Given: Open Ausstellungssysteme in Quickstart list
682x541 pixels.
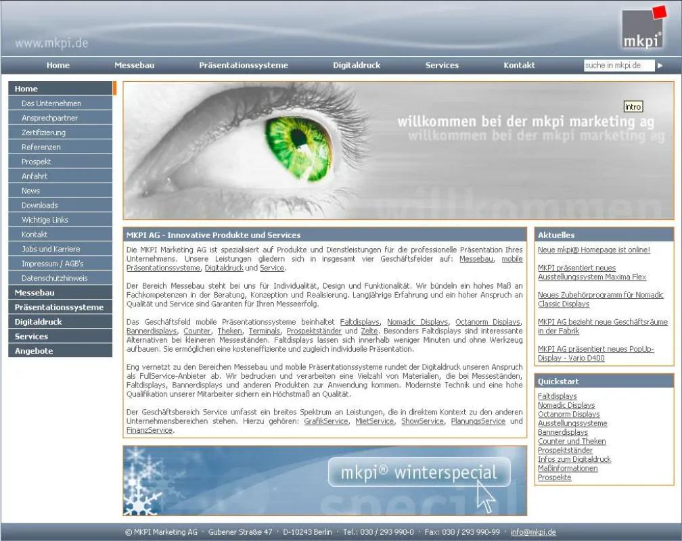Looking at the screenshot, I should click(x=572, y=423).
